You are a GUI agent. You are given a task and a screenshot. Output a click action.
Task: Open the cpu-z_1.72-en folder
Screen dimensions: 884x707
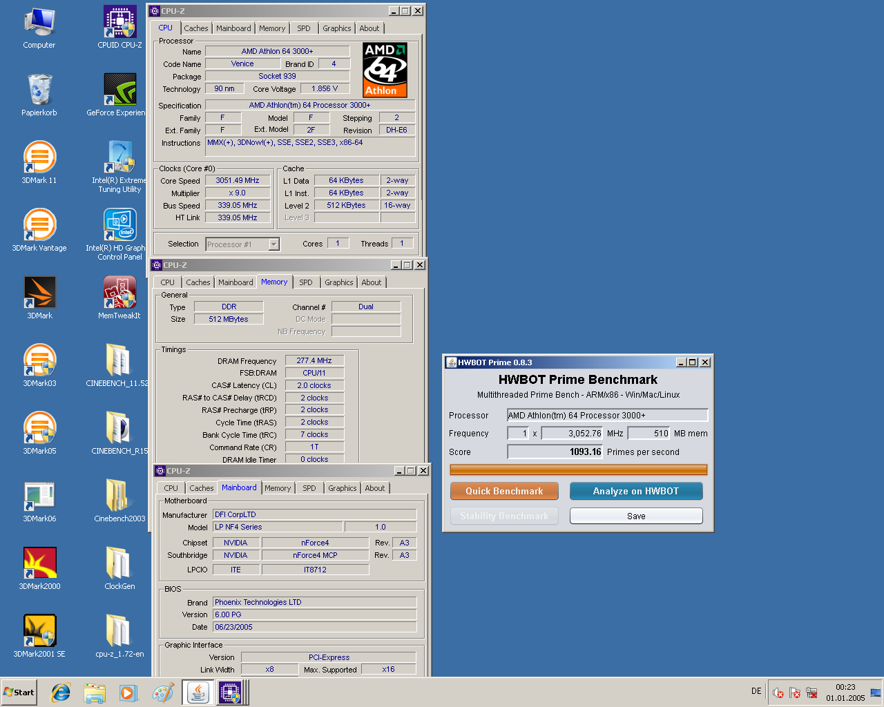(x=119, y=637)
